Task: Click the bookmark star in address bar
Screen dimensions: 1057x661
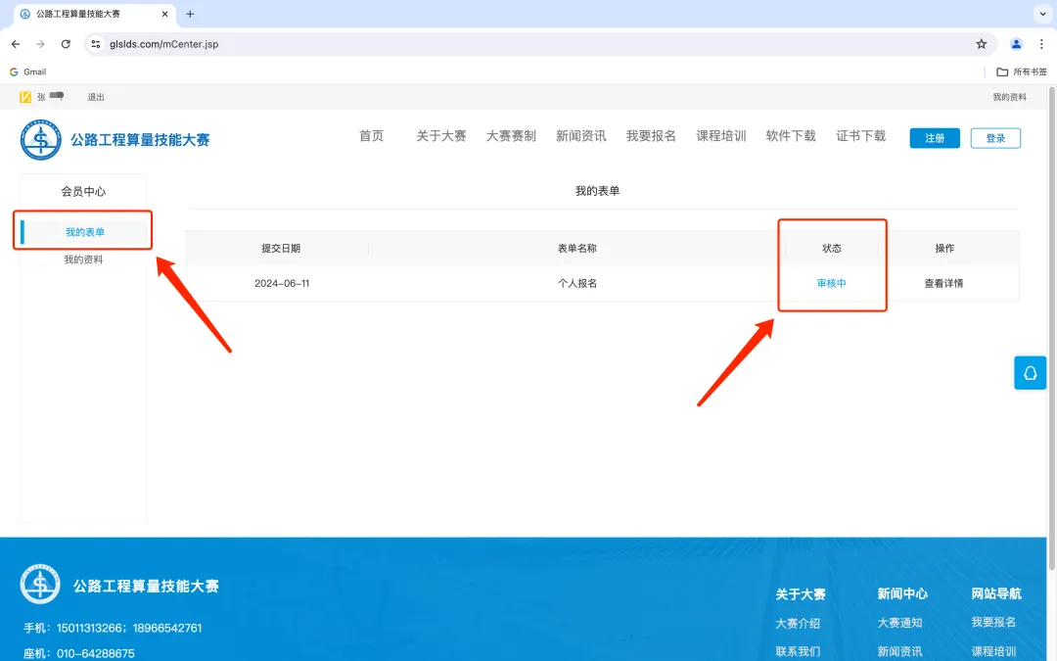Action: coord(980,43)
